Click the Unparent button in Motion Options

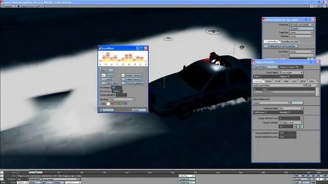pyautogui.click(x=301, y=29)
